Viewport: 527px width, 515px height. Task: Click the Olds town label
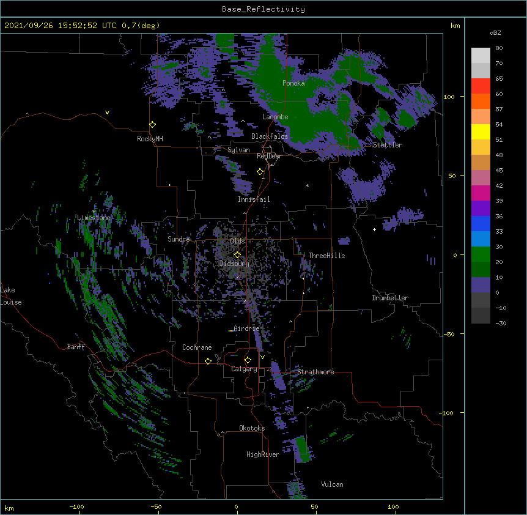[x=237, y=241]
